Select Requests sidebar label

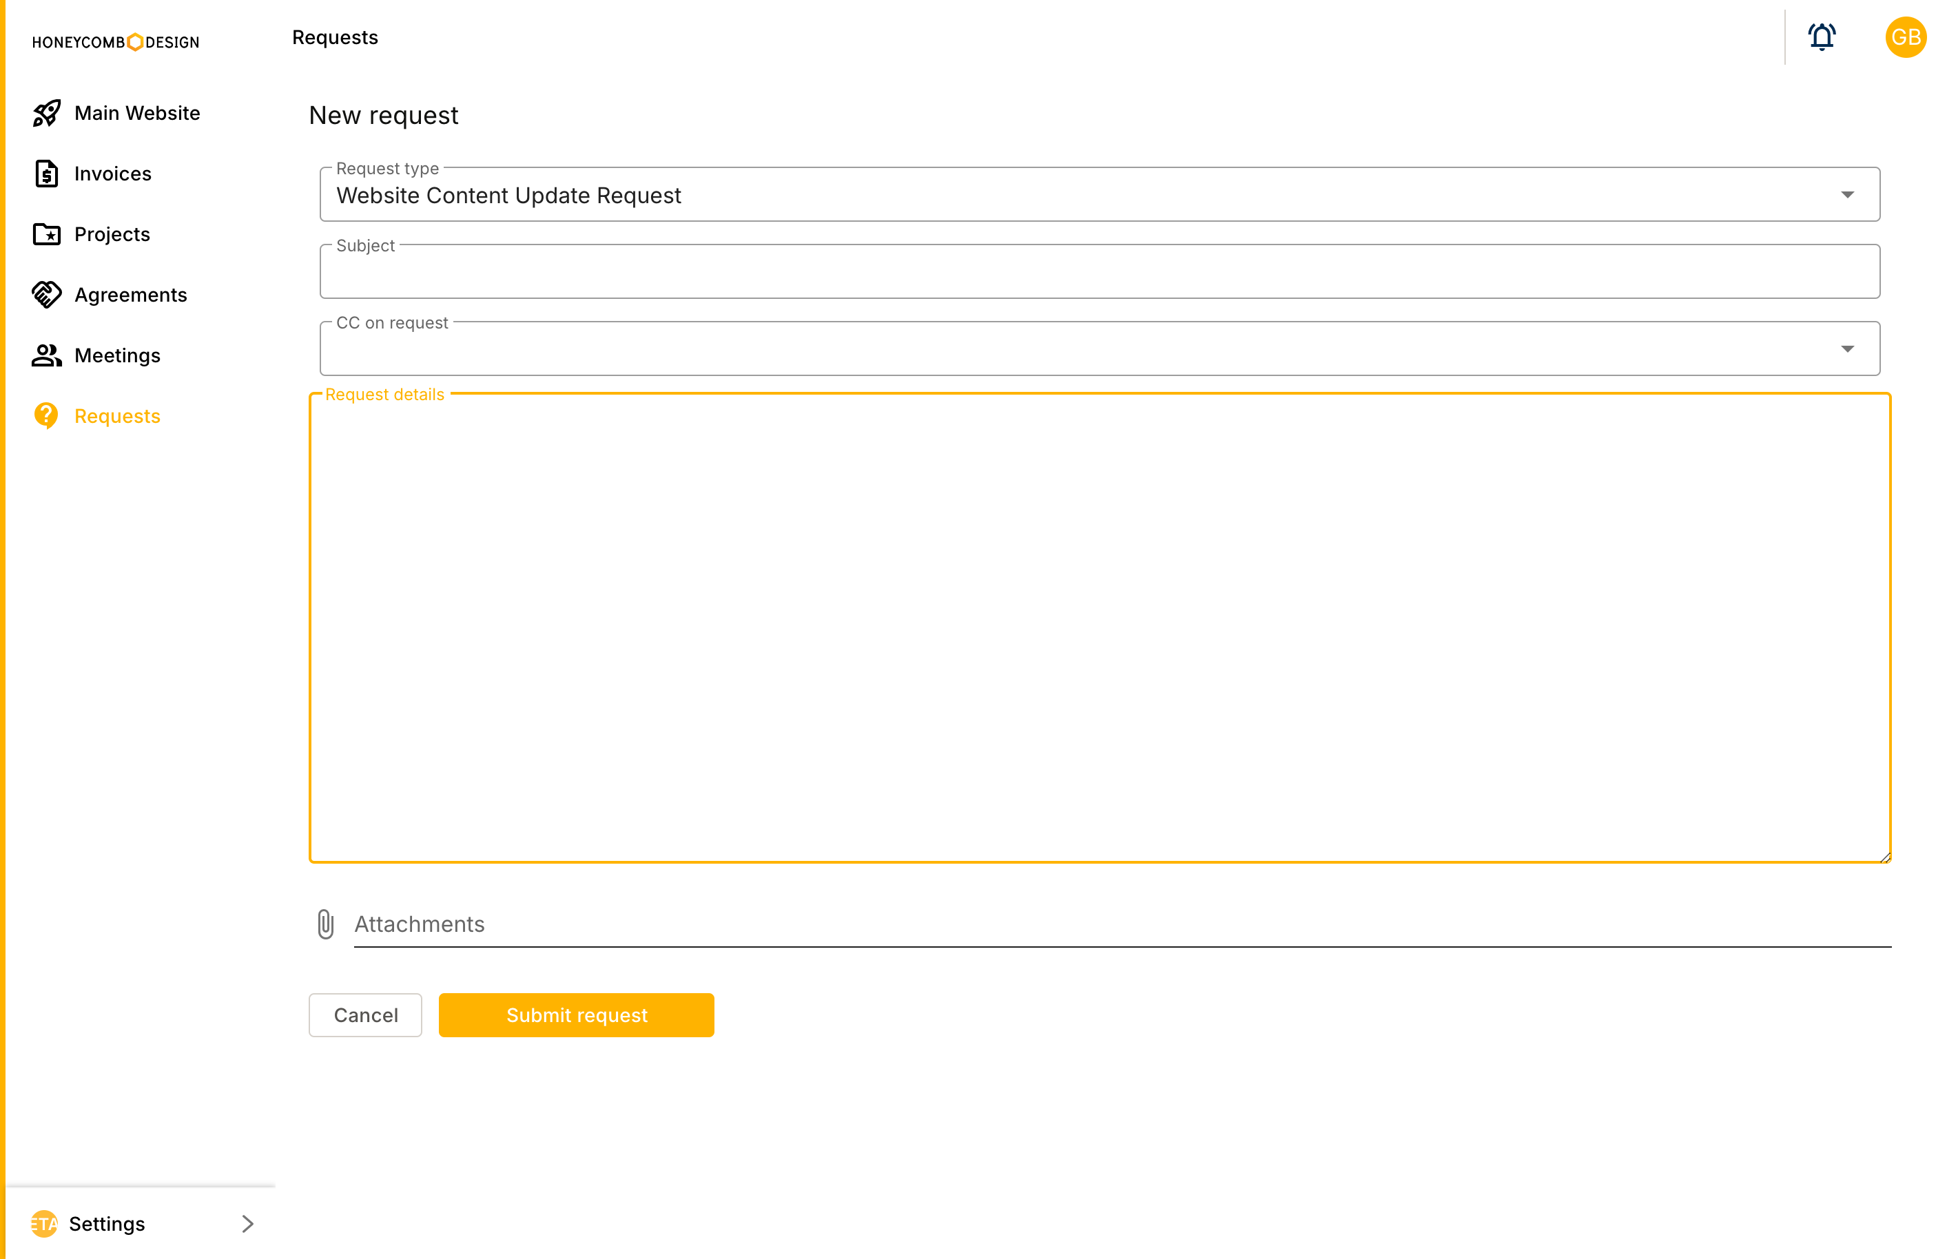[x=117, y=415]
